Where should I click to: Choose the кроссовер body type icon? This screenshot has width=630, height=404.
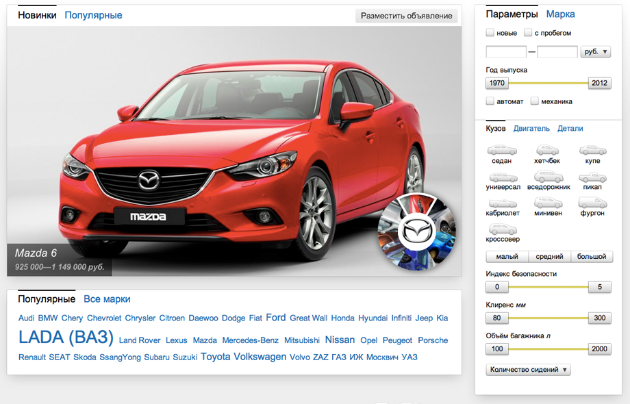[x=503, y=229]
